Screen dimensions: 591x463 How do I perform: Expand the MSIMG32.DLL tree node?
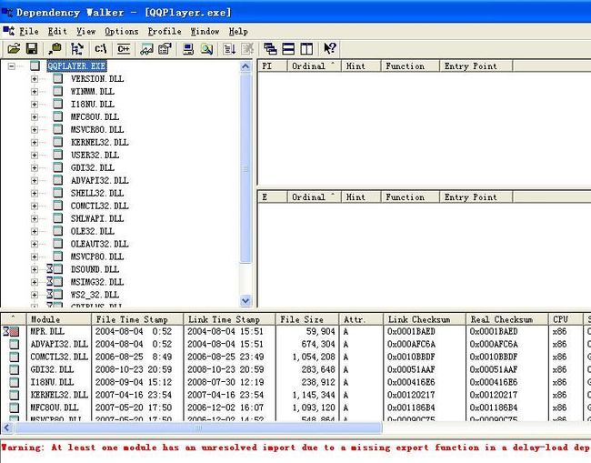(x=35, y=282)
